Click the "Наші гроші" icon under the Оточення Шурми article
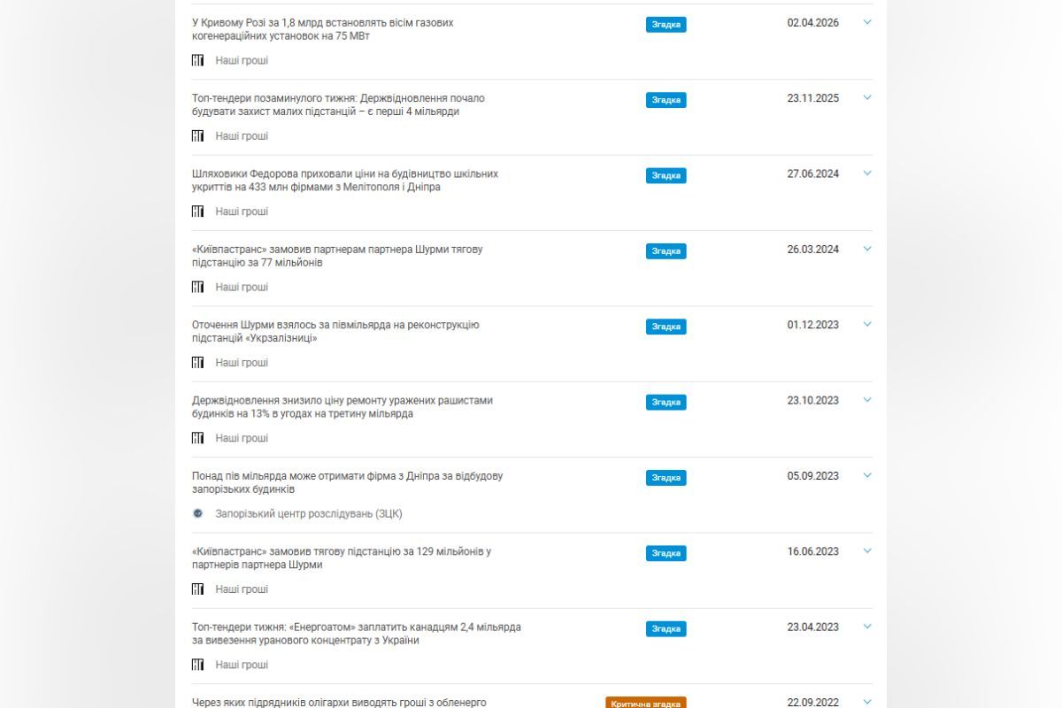This screenshot has height=708, width=1062. click(198, 361)
